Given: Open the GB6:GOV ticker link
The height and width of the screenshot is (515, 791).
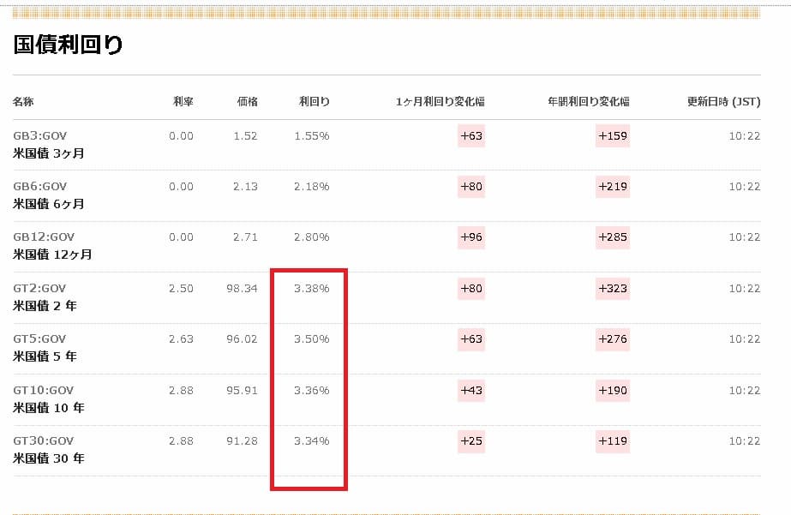Looking at the screenshot, I should click(39, 187).
